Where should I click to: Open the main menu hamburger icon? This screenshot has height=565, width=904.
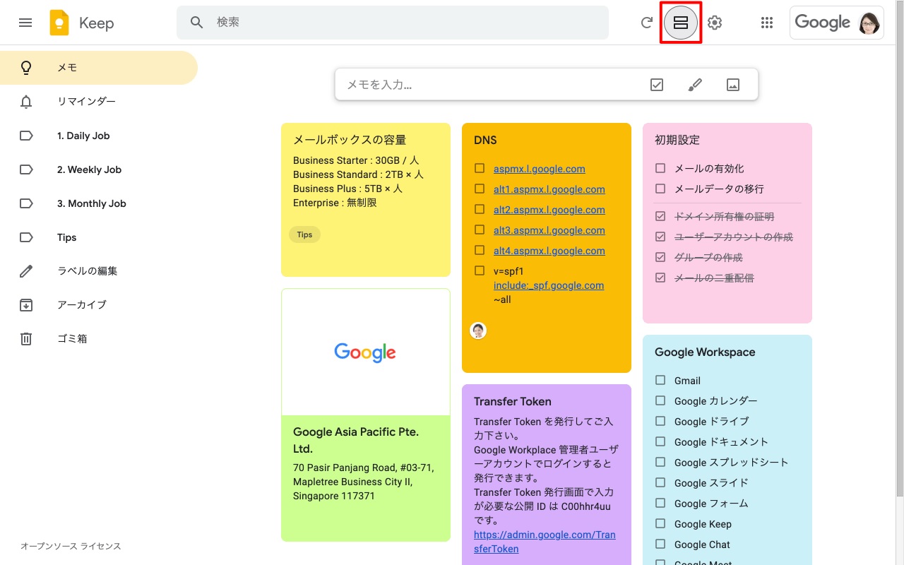25,23
